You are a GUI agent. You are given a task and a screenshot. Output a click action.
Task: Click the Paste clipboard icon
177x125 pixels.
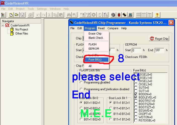(x=61, y=15)
